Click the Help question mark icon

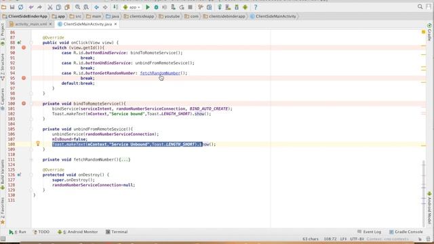pyautogui.click(x=256, y=7)
